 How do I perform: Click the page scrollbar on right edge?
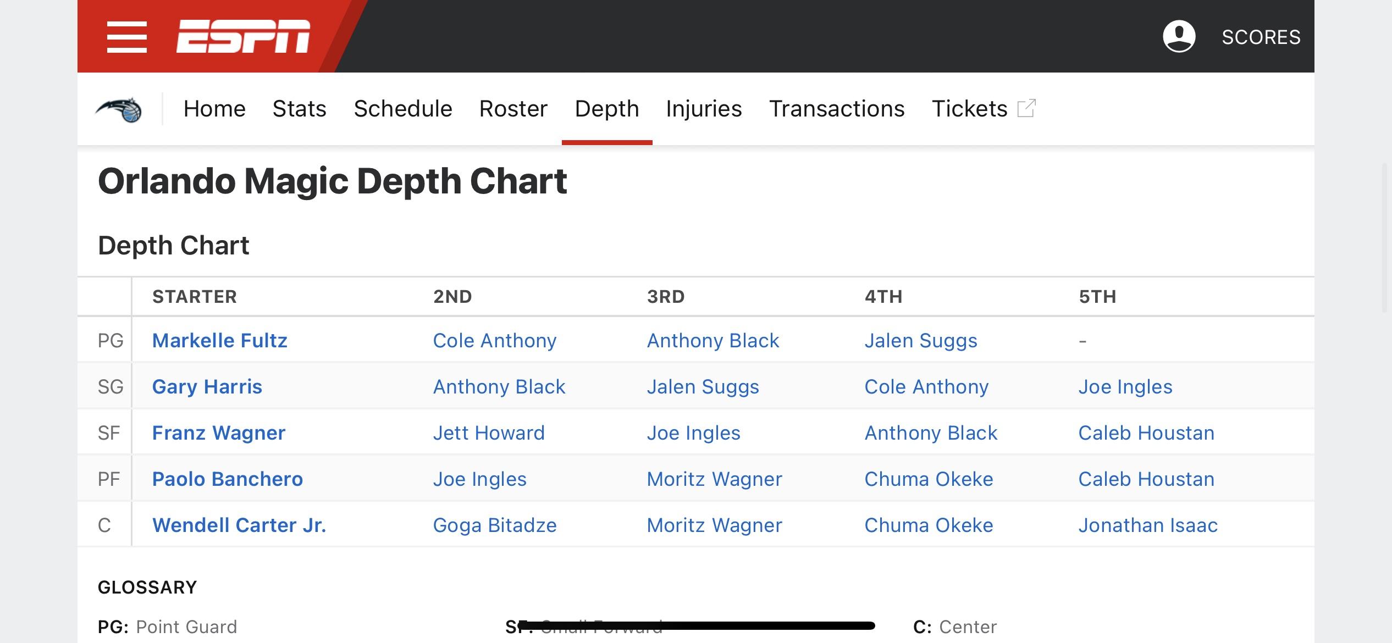click(x=1385, y=237)
